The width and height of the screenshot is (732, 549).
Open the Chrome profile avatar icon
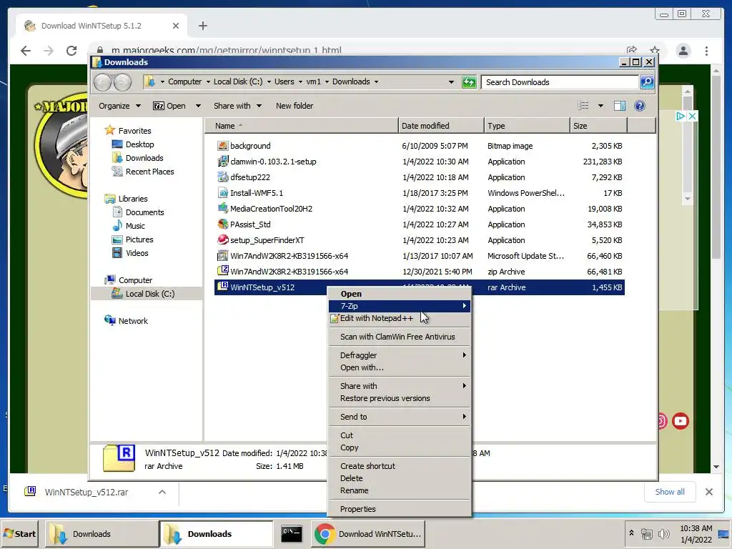tap(683, 51)
